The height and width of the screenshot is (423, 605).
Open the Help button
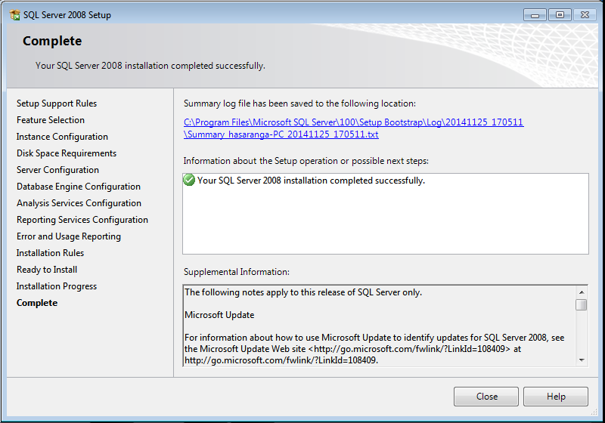(x=556, y=397)
